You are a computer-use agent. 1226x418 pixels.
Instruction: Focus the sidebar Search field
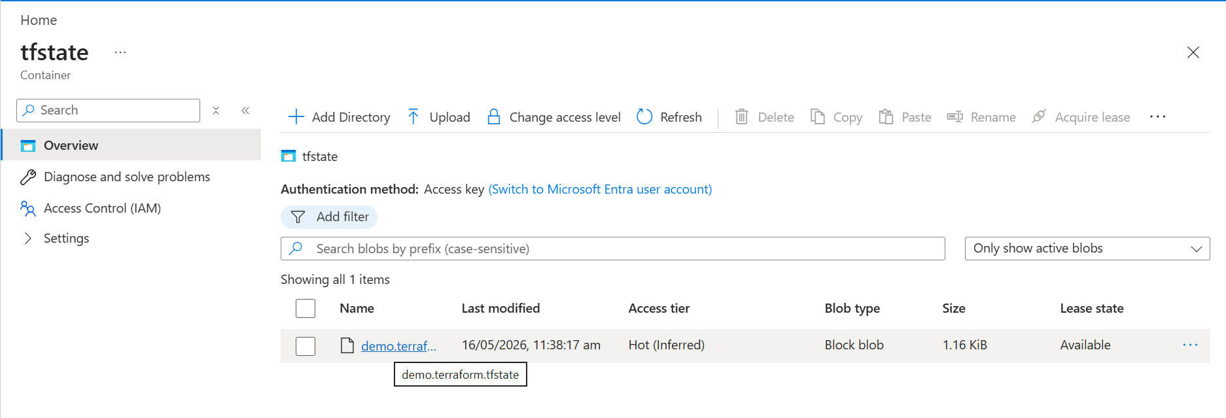point(108,111)
